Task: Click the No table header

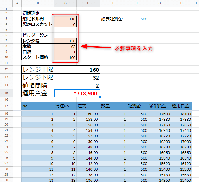Action: (38, 106)
